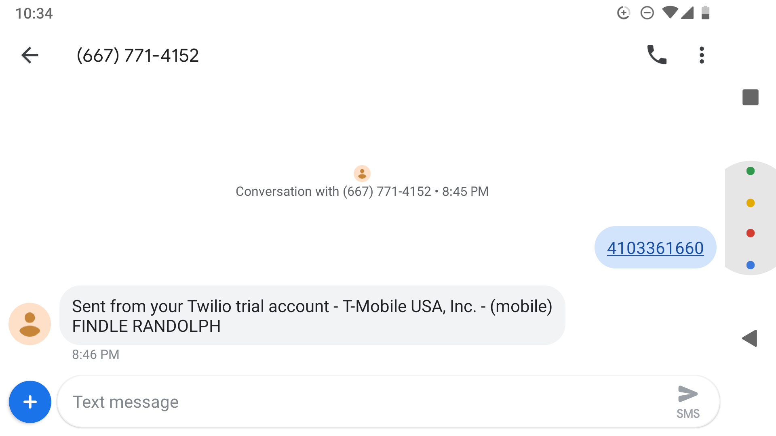Tap the blue dot in the side panel
This screenshot has width=776, height=436.
click(751, 265)
